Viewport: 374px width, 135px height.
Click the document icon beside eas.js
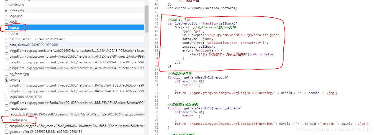tap(7, 22)
